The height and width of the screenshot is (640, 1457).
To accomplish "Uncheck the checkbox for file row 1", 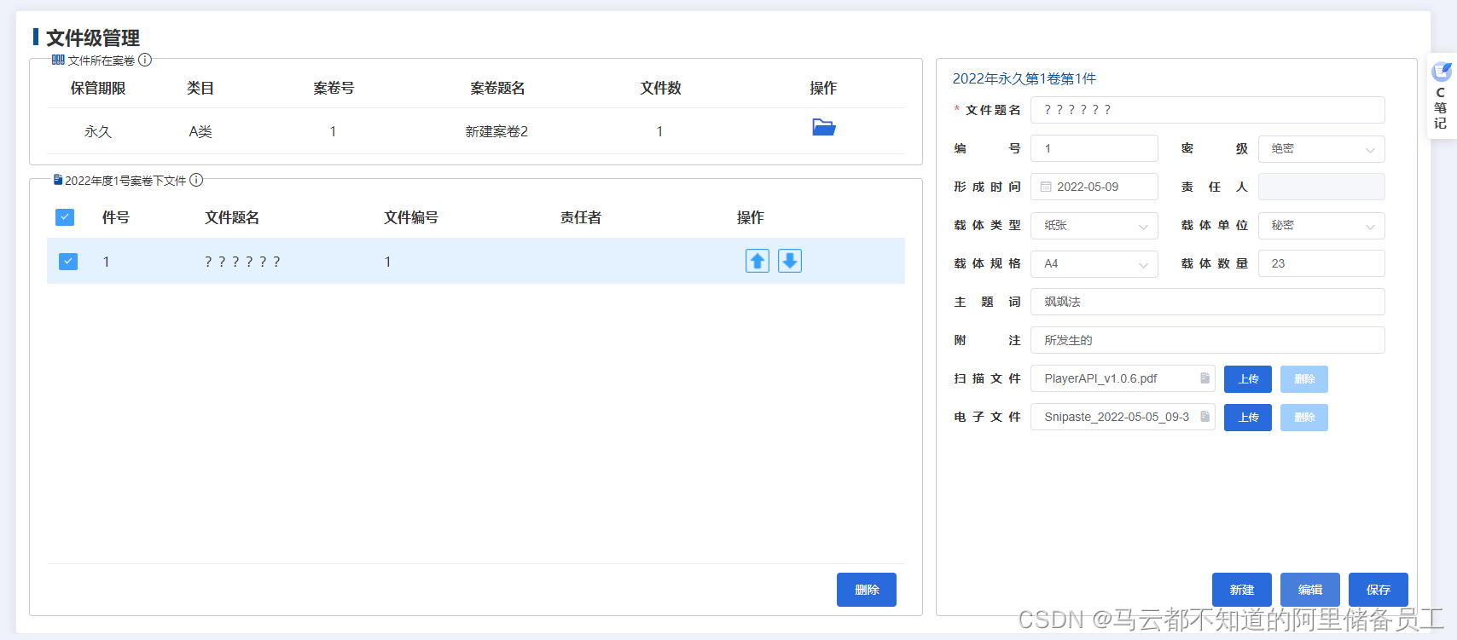I will coord(68,261).
